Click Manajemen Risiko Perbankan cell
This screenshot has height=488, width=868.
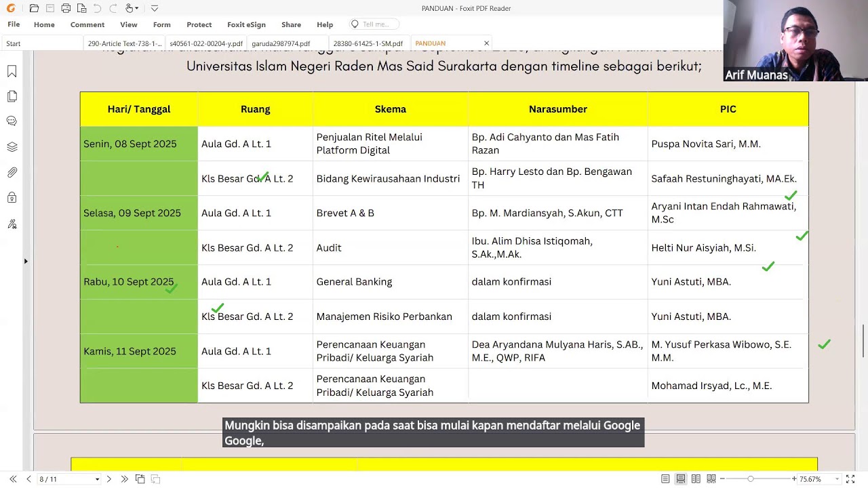click(x=390, y=317)
